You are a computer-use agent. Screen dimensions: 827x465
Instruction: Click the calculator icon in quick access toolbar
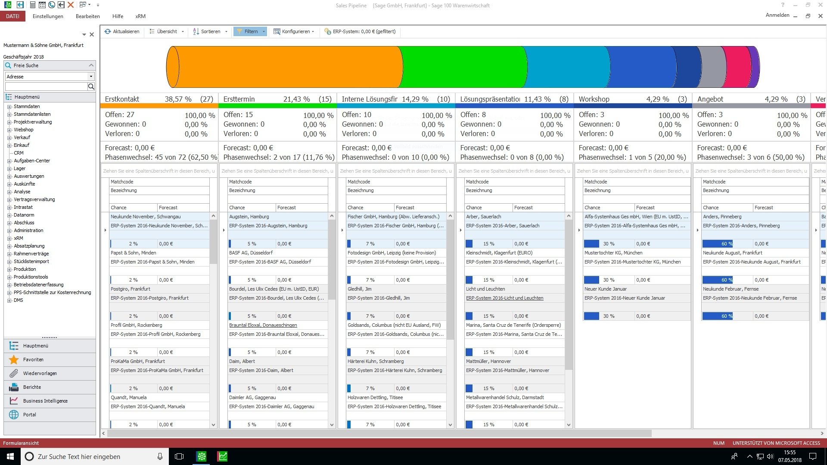(x=33, y=5)
